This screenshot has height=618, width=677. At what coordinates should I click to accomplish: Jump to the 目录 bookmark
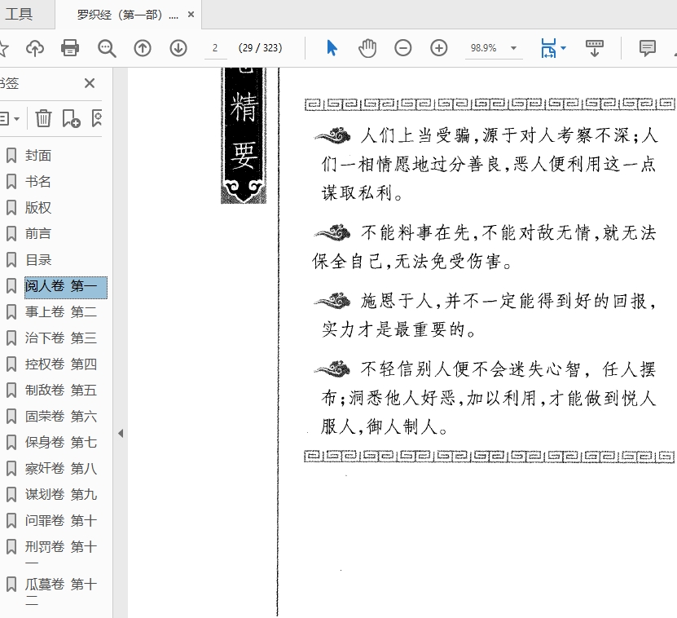38,259
